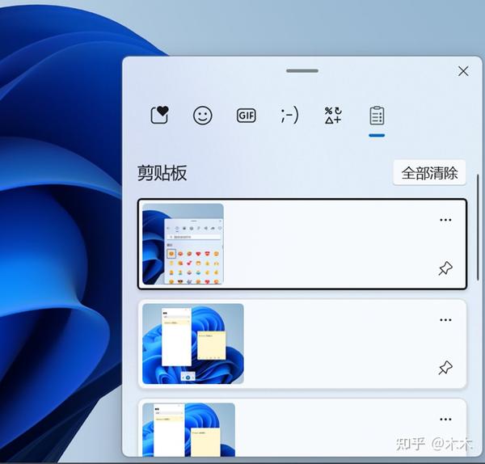Click the 全部清除 button
This screenshot has height=464, width=485.
tap(429, 173)
